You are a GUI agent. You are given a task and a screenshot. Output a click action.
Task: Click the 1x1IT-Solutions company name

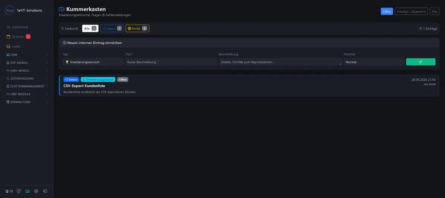[30, 10]
